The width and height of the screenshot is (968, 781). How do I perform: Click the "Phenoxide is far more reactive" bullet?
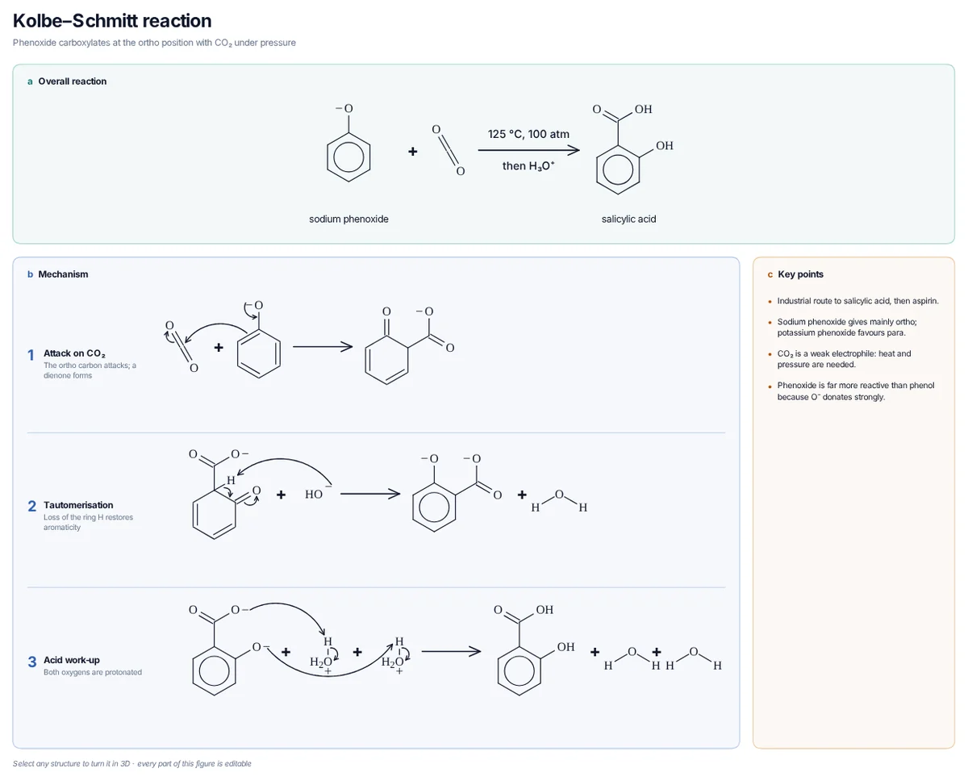click(855, 390)
